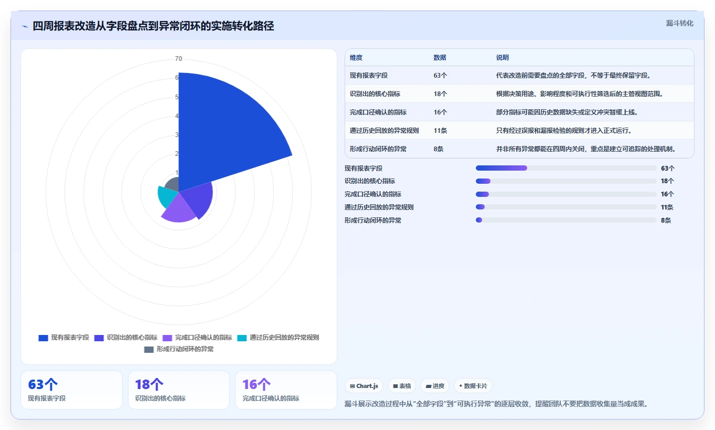Click the 11条 progress value
Viewport: 715px width, 430px height.
667,207
